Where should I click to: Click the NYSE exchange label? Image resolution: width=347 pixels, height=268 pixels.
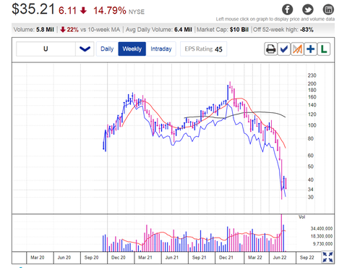point(137,12)
